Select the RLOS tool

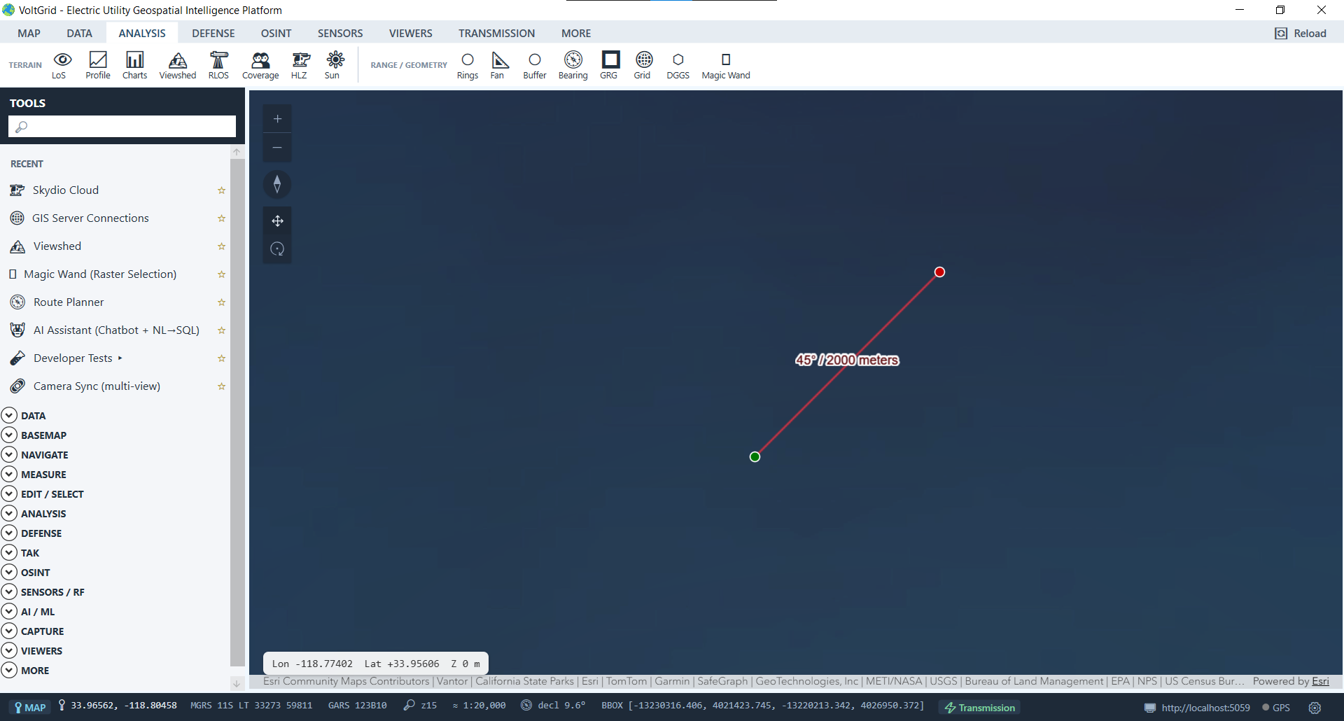(x=218, y=65)
